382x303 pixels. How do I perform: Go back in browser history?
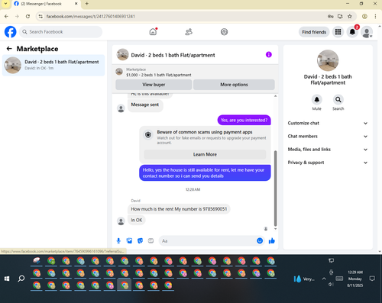(x=6, y=16)
